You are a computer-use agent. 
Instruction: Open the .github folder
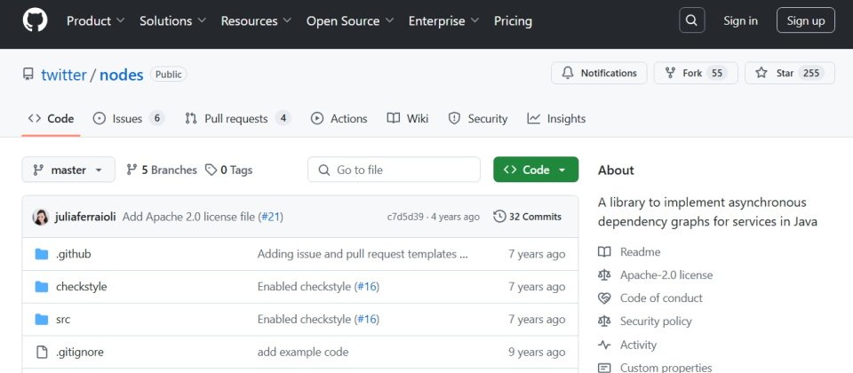74,254
